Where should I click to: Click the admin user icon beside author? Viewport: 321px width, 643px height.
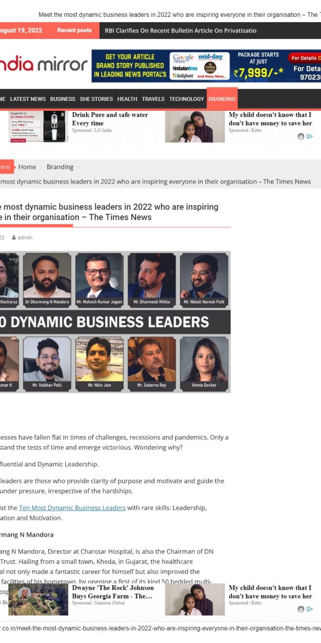pos(14,237)
